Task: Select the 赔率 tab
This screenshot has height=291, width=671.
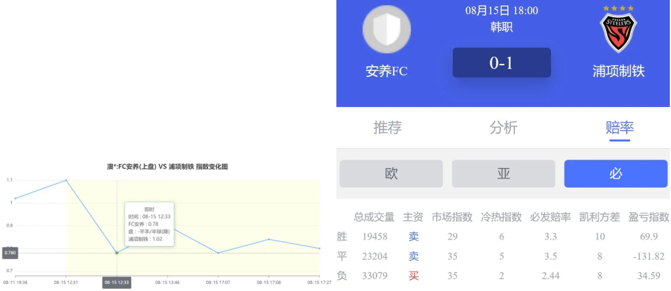Action: [620, 127]
